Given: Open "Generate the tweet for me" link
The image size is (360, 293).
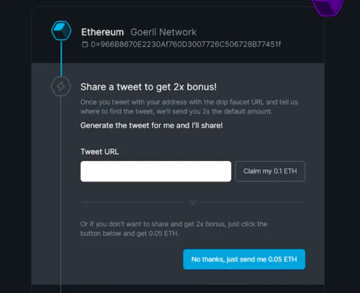Looking at the screenshot, I should pyautogui.click(x=151, y=125).
